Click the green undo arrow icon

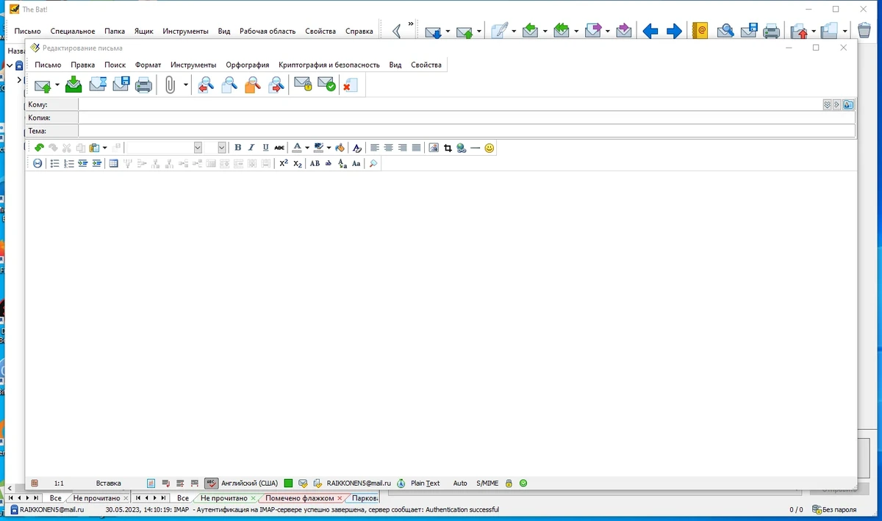39,148
